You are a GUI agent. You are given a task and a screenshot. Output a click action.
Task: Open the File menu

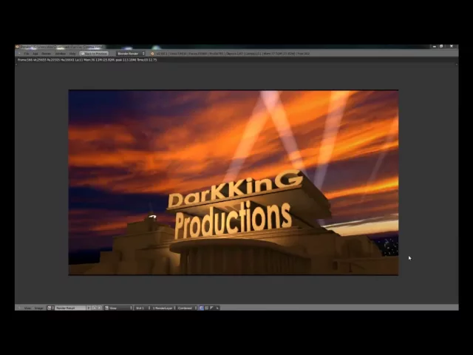coord(27,53)
